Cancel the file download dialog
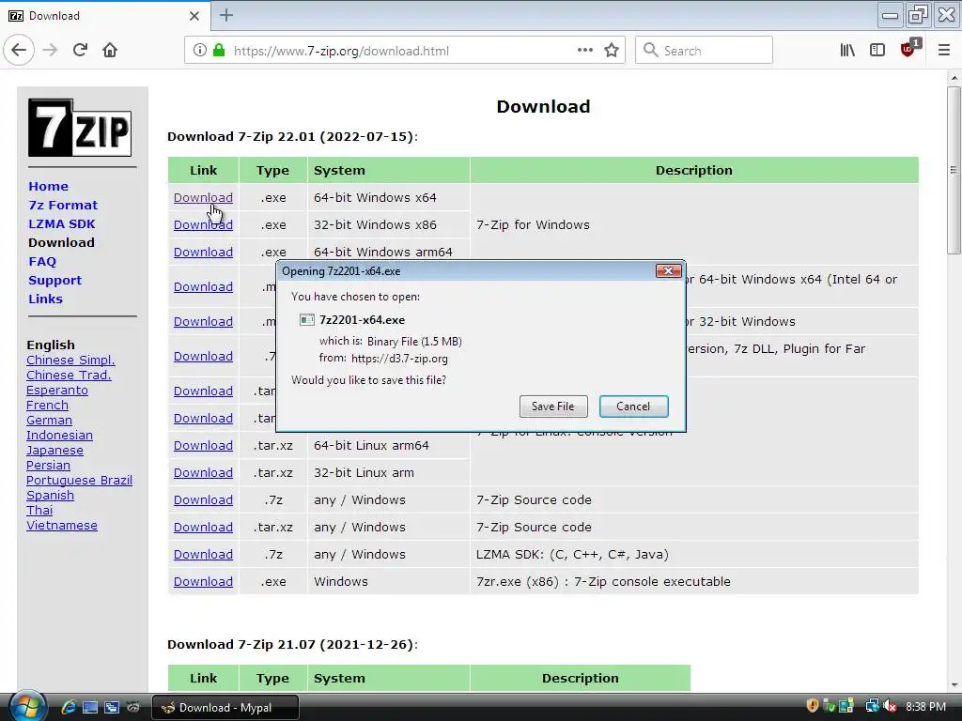Viewport: 962px width, 721px height. click(633, 407)
